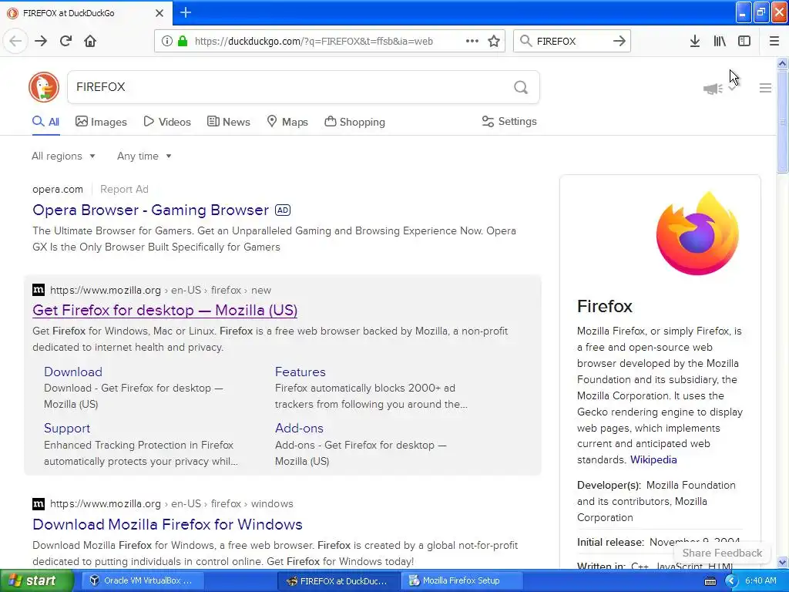789x592 pixels.
Task: Open the Features sitelink
Action: 300,372
